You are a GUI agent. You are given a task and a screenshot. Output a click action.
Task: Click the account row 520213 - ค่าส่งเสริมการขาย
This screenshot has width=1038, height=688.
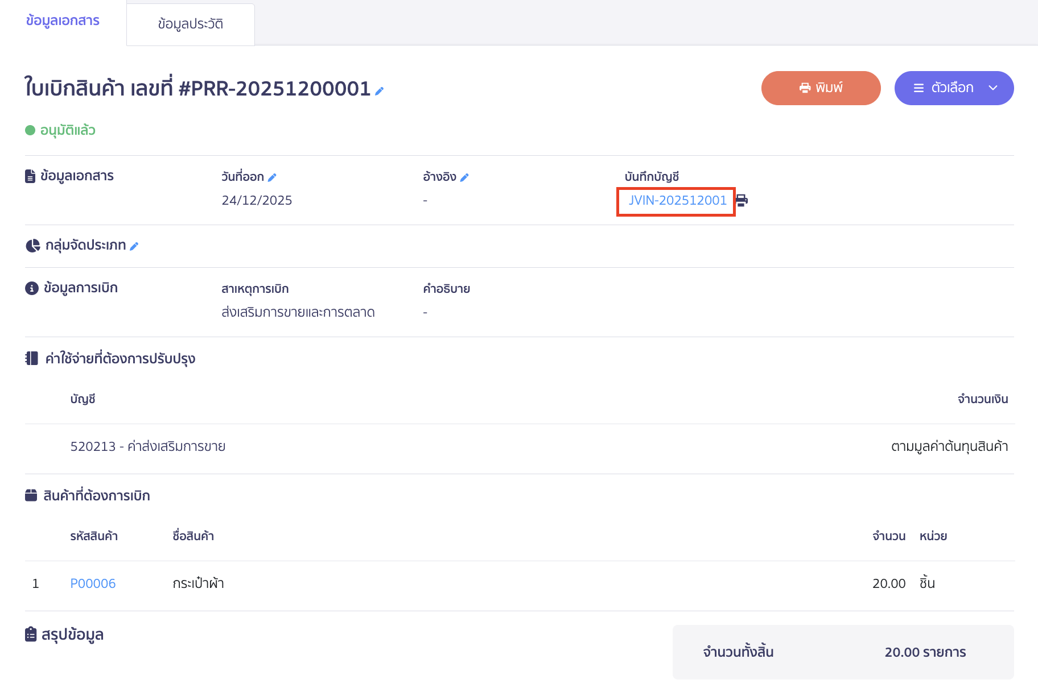tap(148, 446)
